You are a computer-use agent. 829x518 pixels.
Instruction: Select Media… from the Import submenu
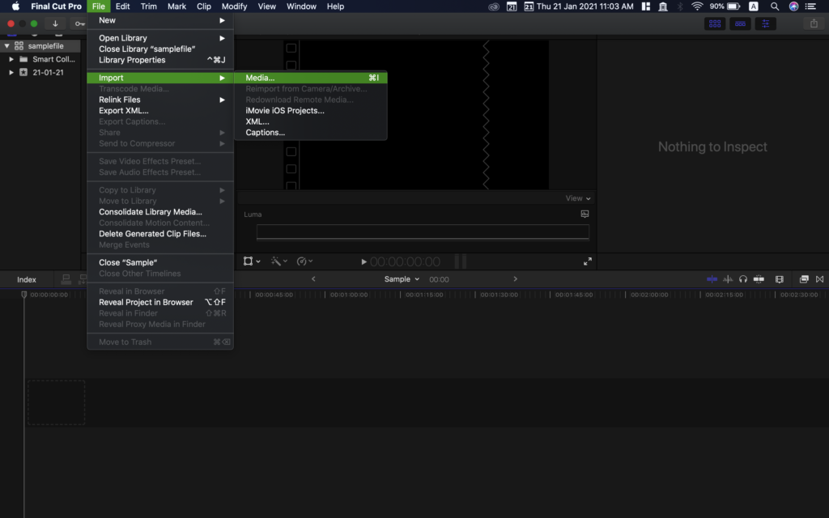coord(261,77)
